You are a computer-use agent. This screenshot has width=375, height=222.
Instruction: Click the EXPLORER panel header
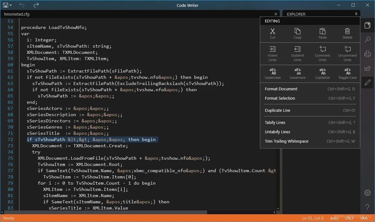click(296, 14)
